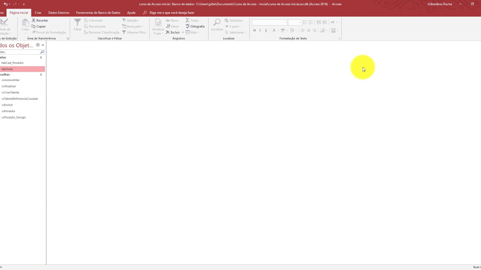Open the Seleção filter dropdown

pyautogui.click(x=131, y=20)
